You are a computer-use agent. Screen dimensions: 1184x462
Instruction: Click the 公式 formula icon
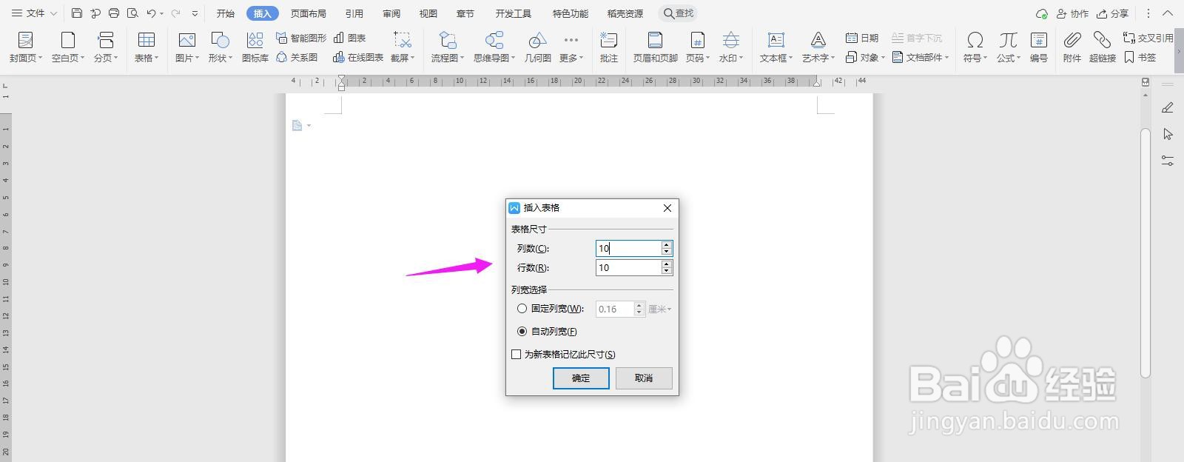click(1008, 40)
